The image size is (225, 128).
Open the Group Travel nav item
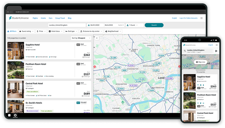point(60,18)
